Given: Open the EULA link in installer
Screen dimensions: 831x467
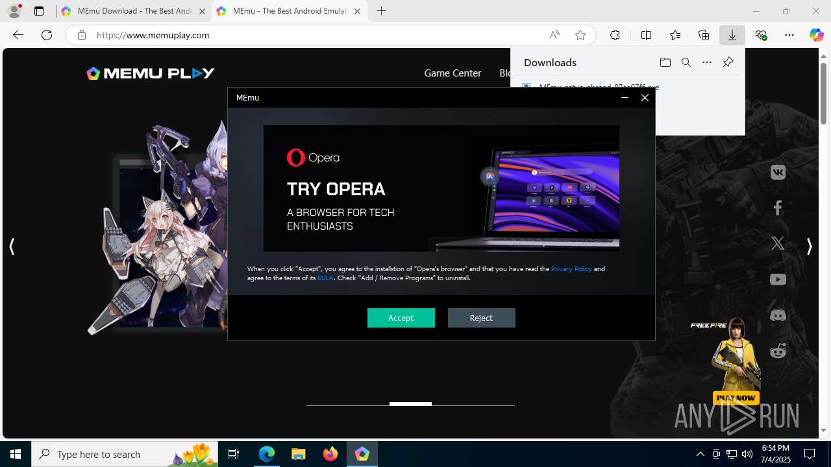Looking at the screenshot, I should [325, 278].
